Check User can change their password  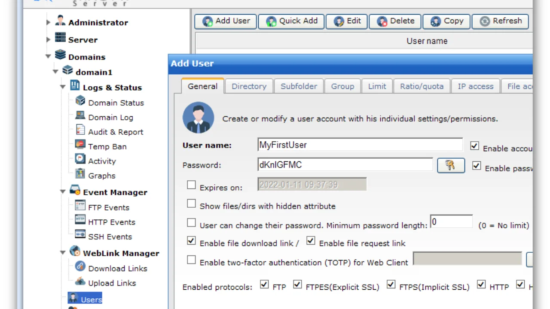click(x=191, y=223)
